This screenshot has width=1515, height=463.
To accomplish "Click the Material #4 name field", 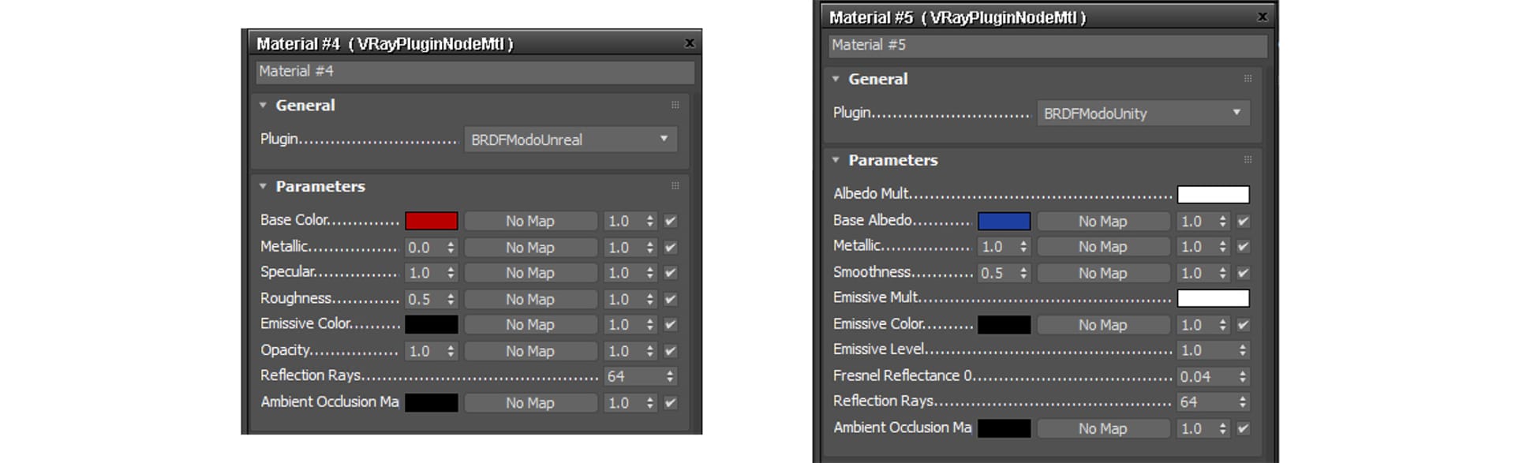I will 475,72.
